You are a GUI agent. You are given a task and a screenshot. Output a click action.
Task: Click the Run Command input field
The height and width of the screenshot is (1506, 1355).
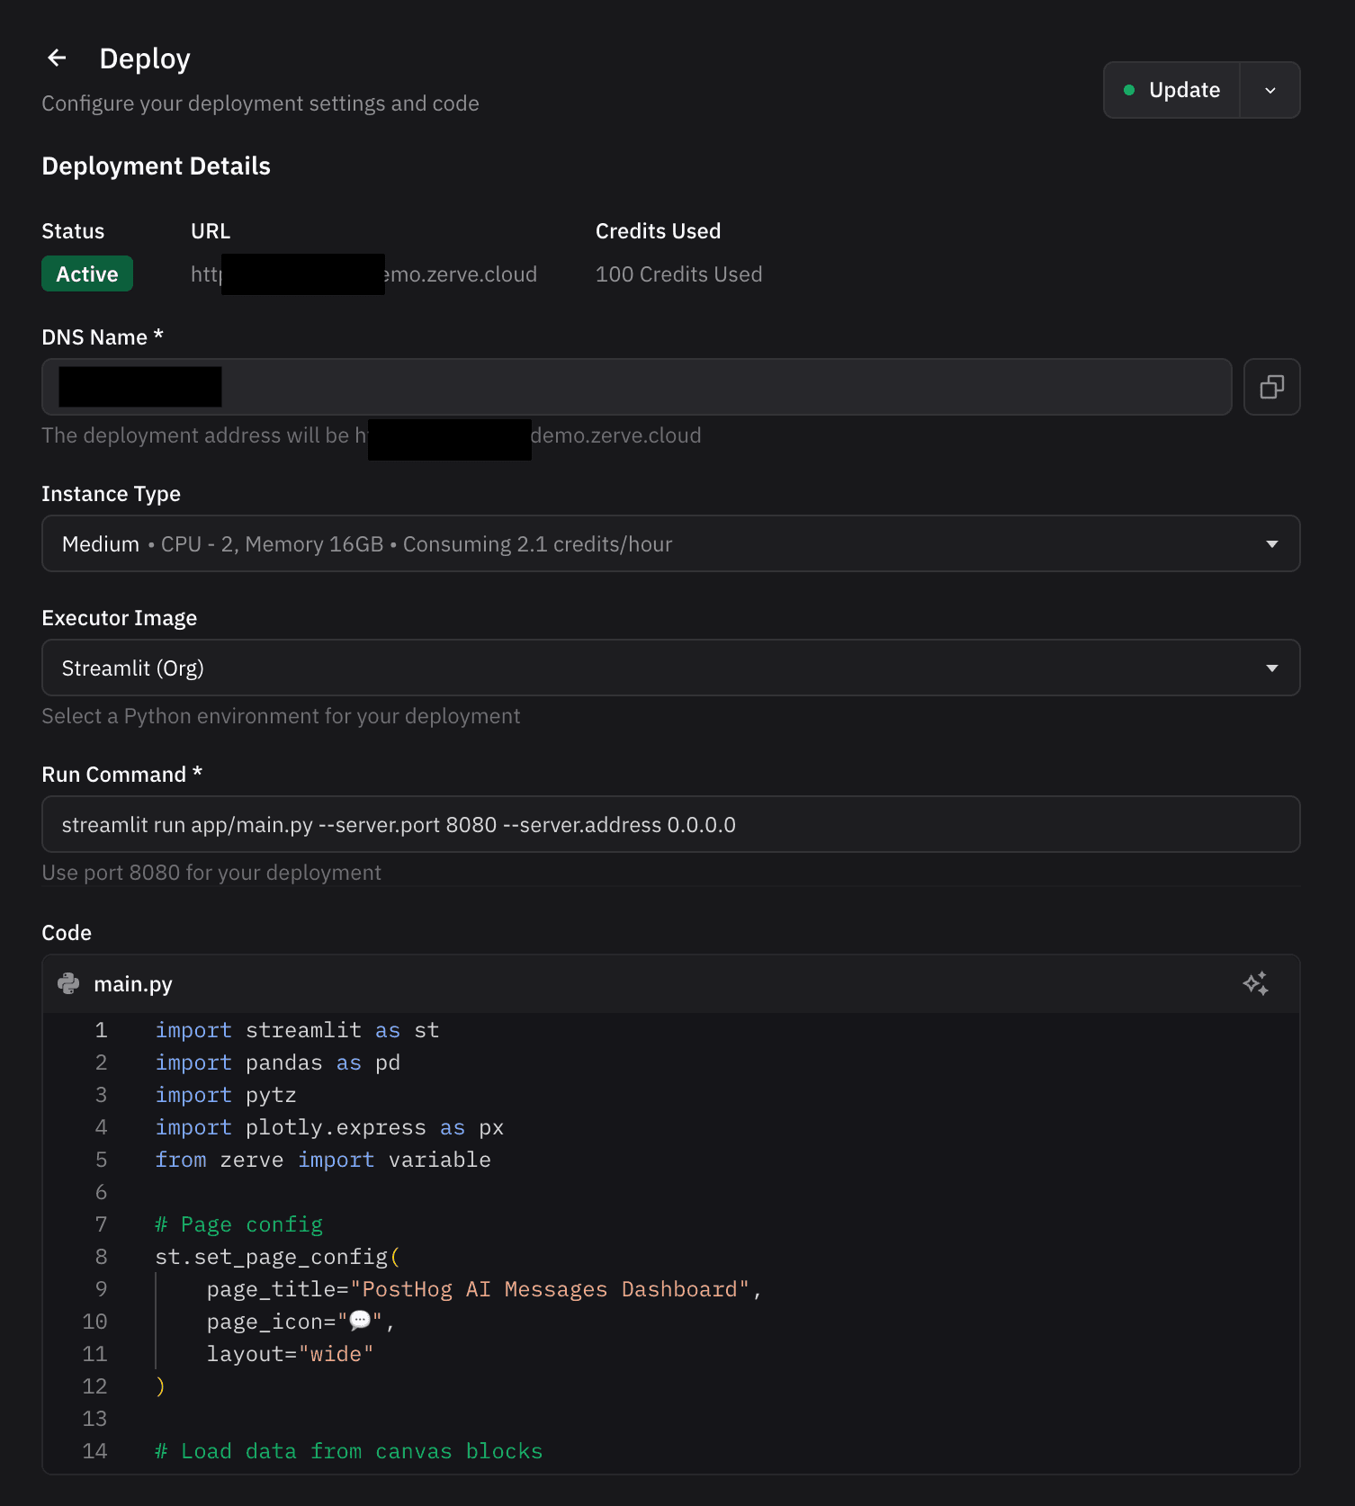click(x=671, y=824)
